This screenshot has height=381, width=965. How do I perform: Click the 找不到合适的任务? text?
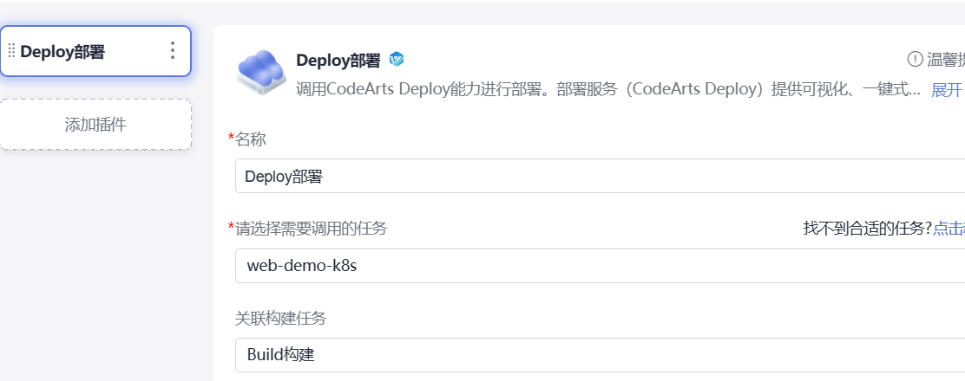tap(868, 229)
